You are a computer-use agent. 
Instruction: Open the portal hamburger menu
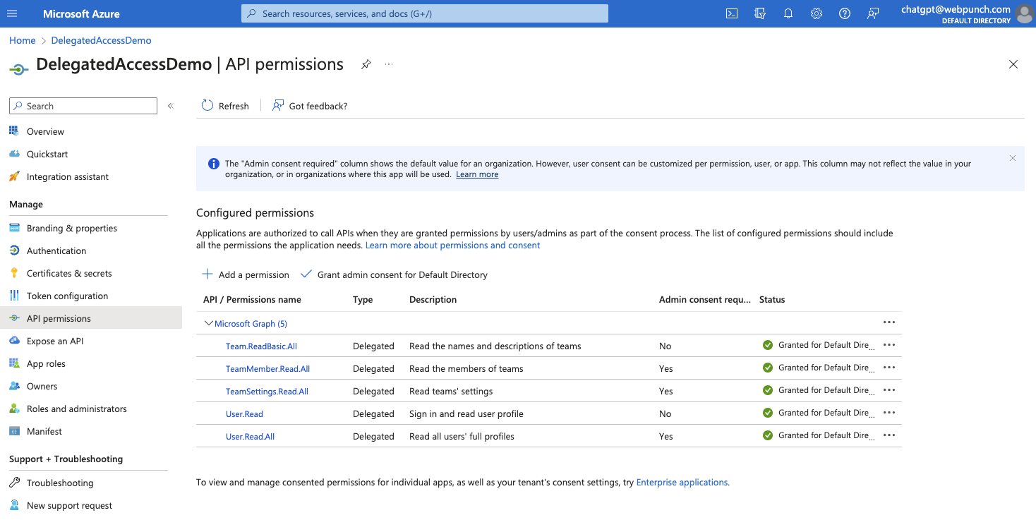[x=12, y=13]
